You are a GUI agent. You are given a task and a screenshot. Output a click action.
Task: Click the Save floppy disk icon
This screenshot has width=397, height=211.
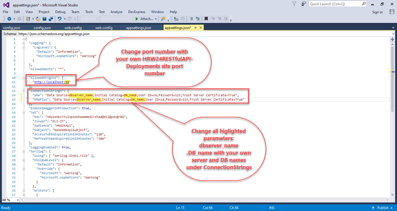[44, 19]
